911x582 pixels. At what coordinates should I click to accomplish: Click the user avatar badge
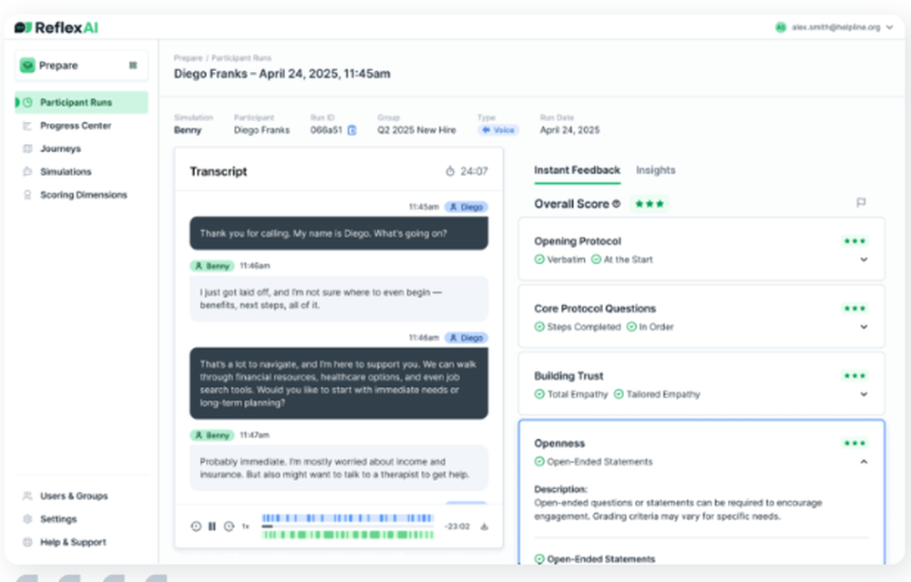click(x=781, y=27)
